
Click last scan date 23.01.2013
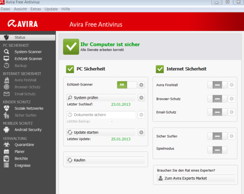pyautogui.click(x=121, y=104)
